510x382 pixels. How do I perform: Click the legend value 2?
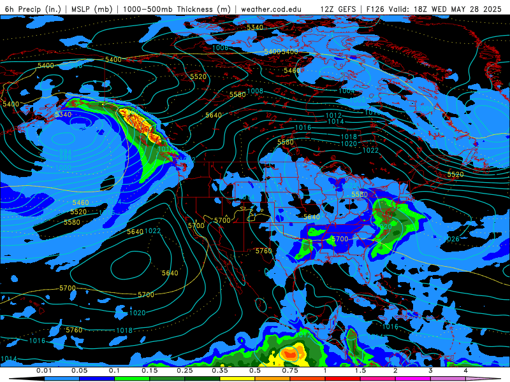point(395,371)
